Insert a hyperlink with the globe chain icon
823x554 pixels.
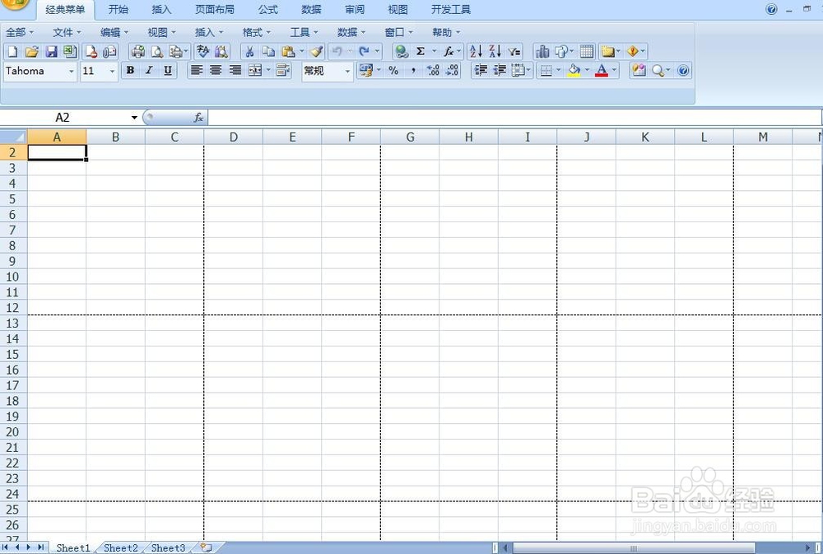[402, 52]
